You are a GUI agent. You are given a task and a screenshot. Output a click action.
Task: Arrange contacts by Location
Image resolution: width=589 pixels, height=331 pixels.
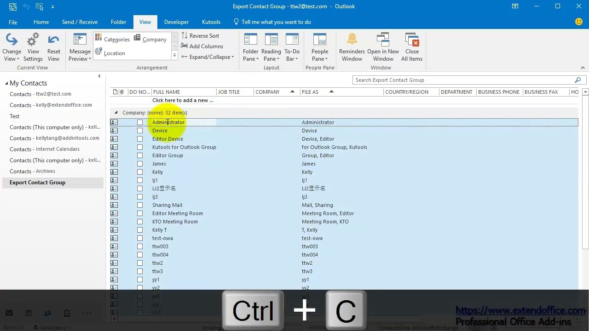pos(110,53)
